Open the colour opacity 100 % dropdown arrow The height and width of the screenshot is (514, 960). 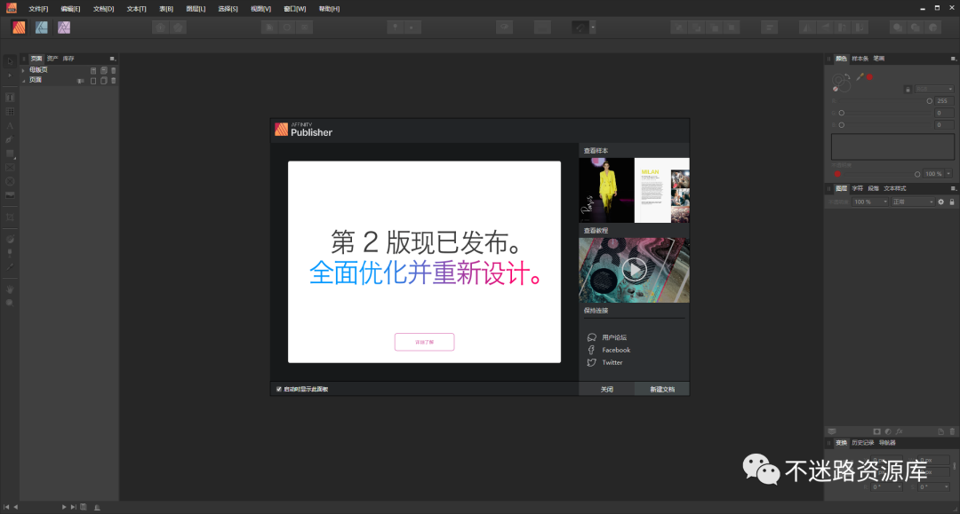948,174
